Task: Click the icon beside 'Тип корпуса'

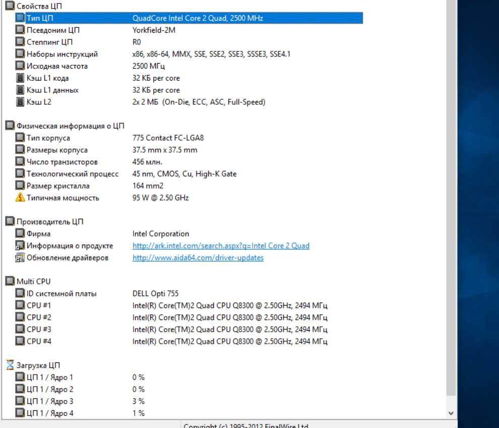Action: click(x=20, y=138)
